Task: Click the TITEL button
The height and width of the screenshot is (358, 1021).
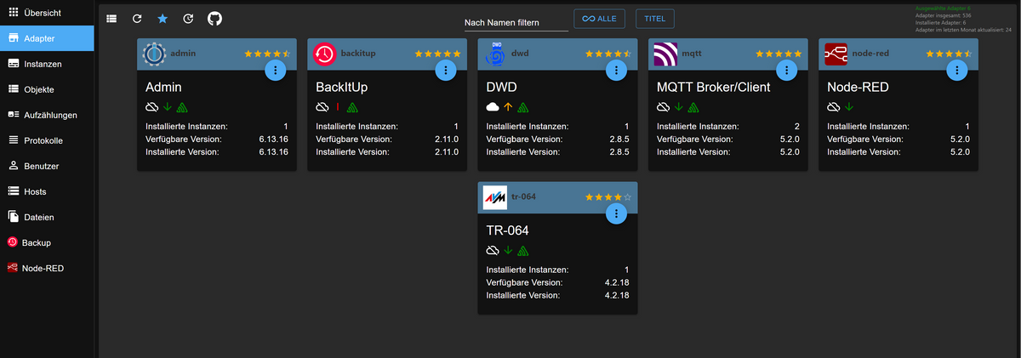Action: (655, 19)
